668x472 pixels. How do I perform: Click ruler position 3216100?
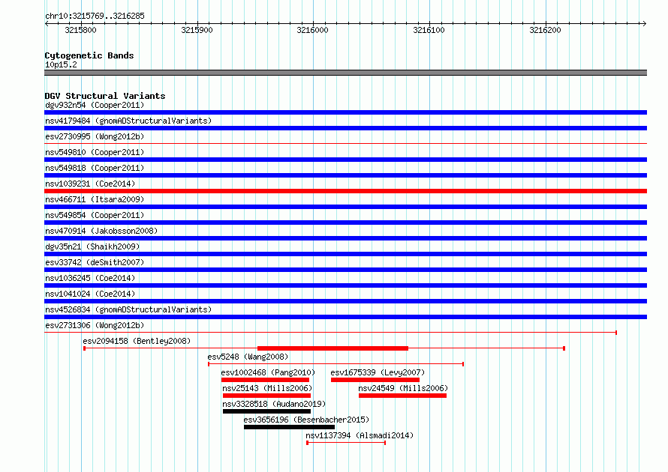429,30
